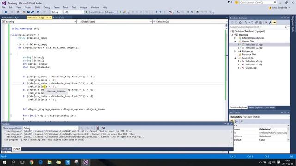Open the Build menu
The width and height of the screenshot is (296, 166).
click(x=37, y=7)
